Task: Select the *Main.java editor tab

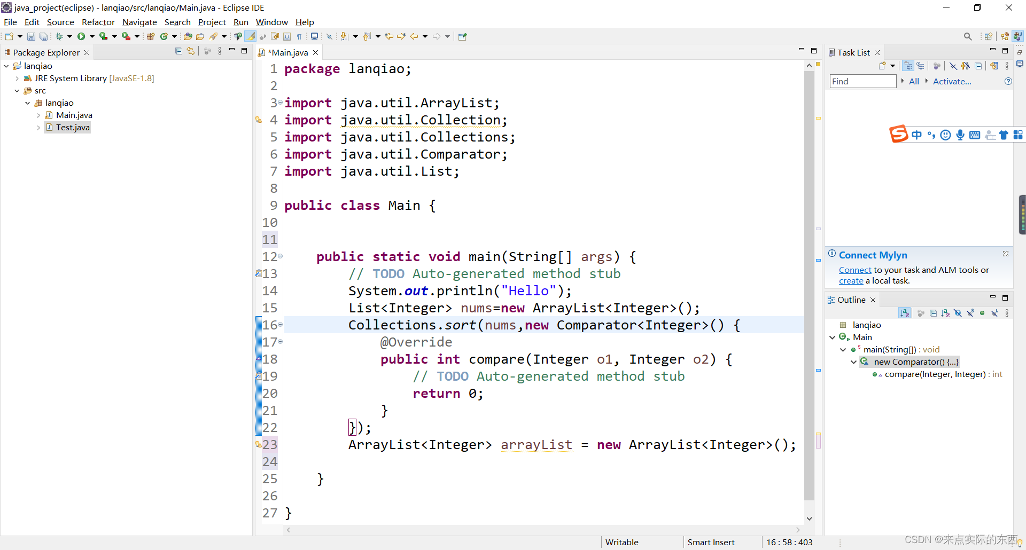Action: coord(288,52)
